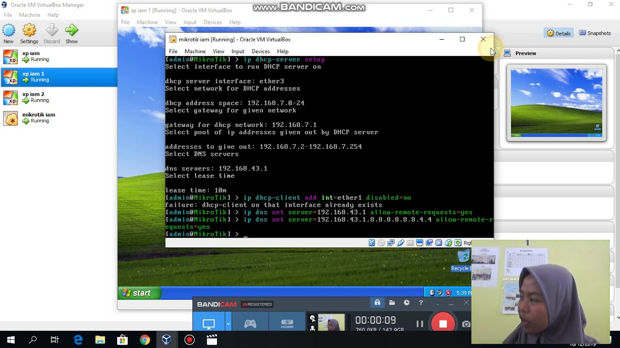
Task: Select the xp iam virtual machine
Action: (59, 57)
